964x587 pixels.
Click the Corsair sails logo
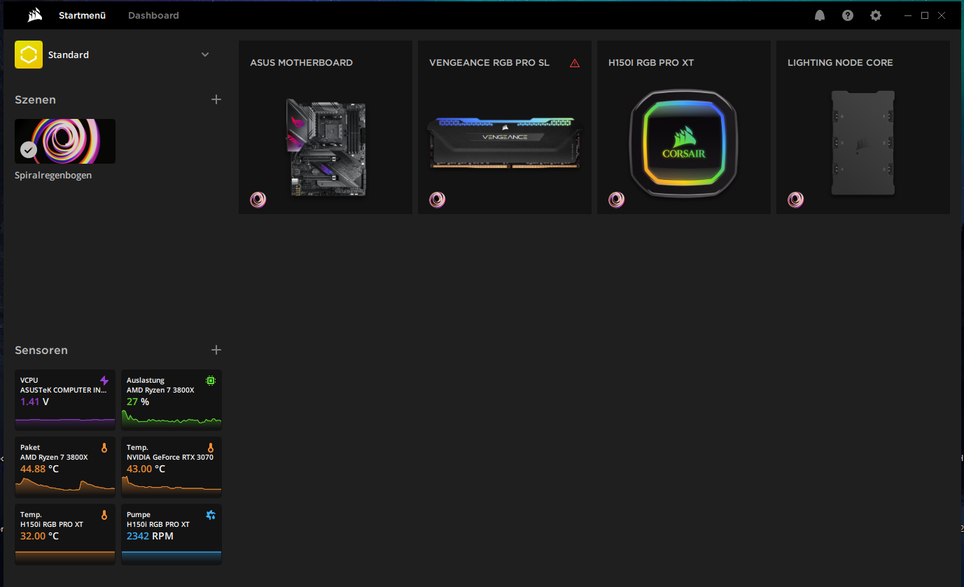tap(36, 15)
